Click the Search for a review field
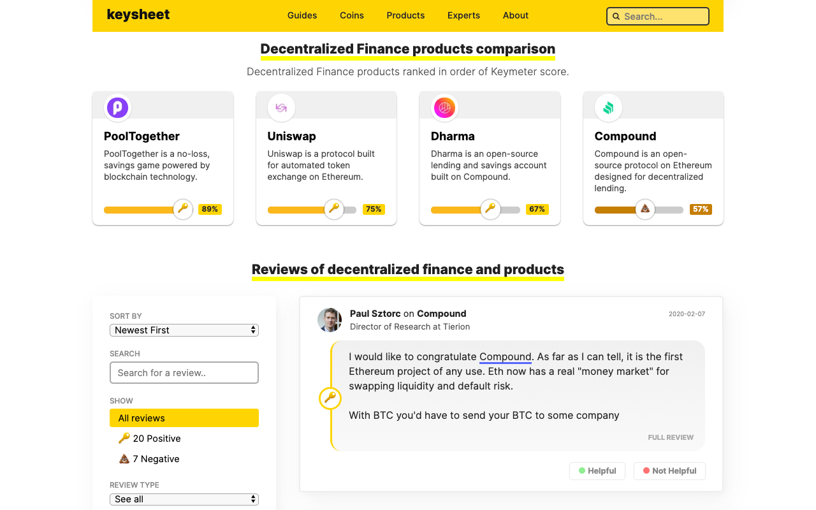816x510 pixels. tap(184, 373)
